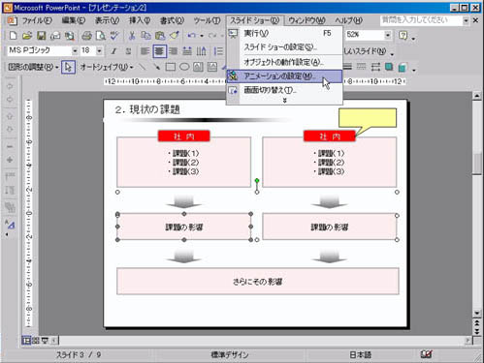The width and height of the screenshot is (484, 363).
Task: Open the 書式 menu
Action: tap(172, 20)
